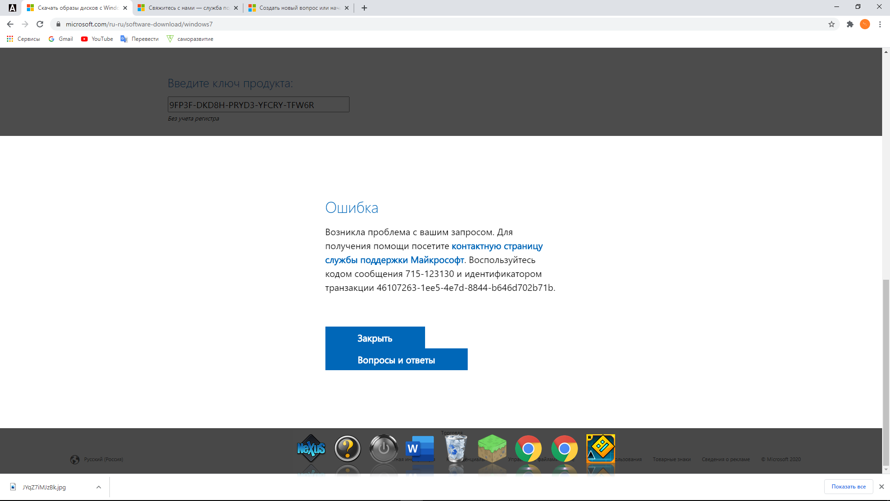Click the Recycle Bin icon in dock
Image resolution: width=890 pixels, height=501 pixels.
click(x=456, y=449)
